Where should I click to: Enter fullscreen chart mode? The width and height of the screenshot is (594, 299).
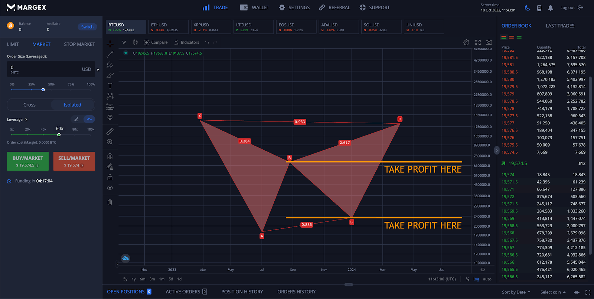point(478,42)
